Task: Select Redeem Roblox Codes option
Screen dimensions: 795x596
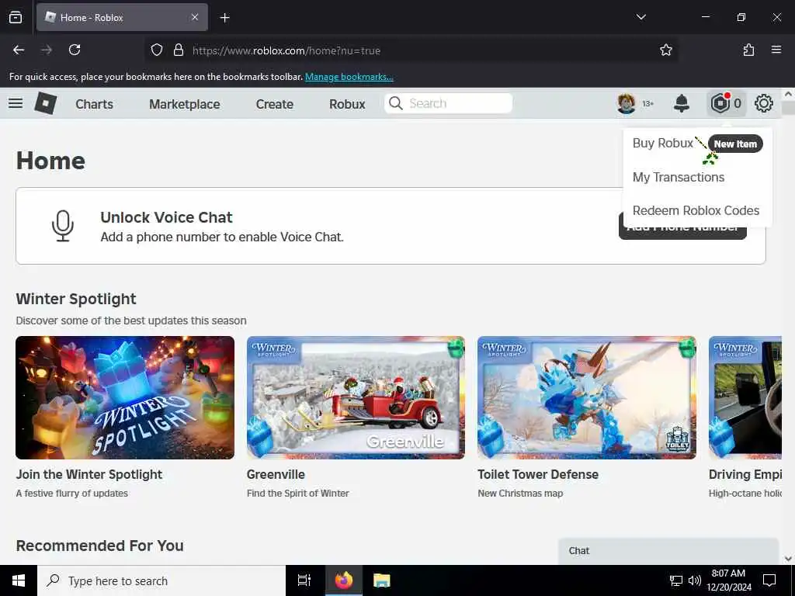Action: tap(697, 210)
